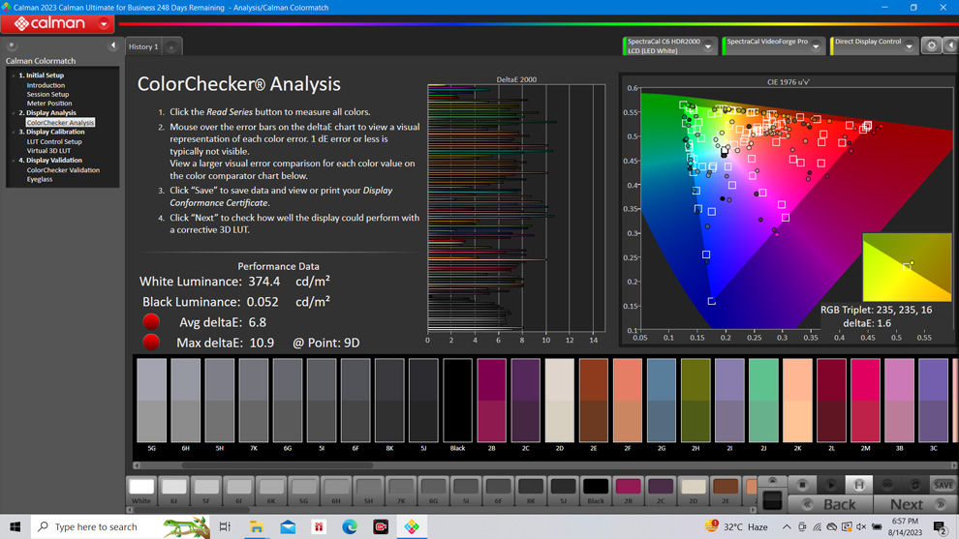Open the LUT Control Setup page
Viewport: 959px width, 539px height.
[x=54, y=141]
